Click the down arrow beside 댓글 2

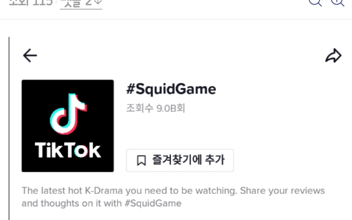98,2
